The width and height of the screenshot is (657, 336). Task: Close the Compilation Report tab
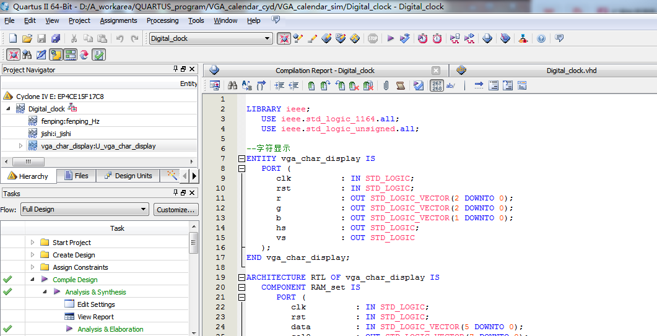[x=436, y=71]
